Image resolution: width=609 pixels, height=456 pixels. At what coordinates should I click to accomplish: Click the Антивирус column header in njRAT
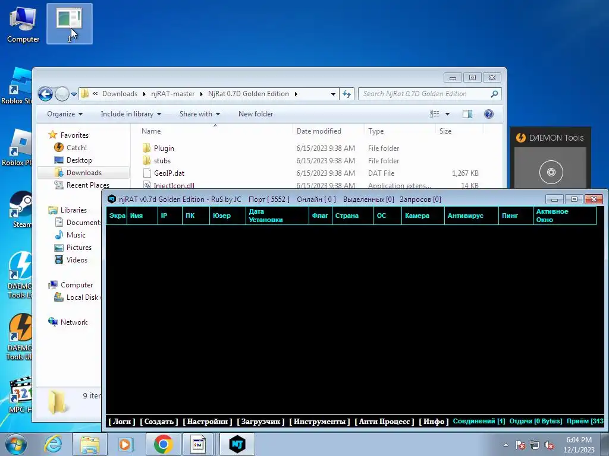point(471,216)
